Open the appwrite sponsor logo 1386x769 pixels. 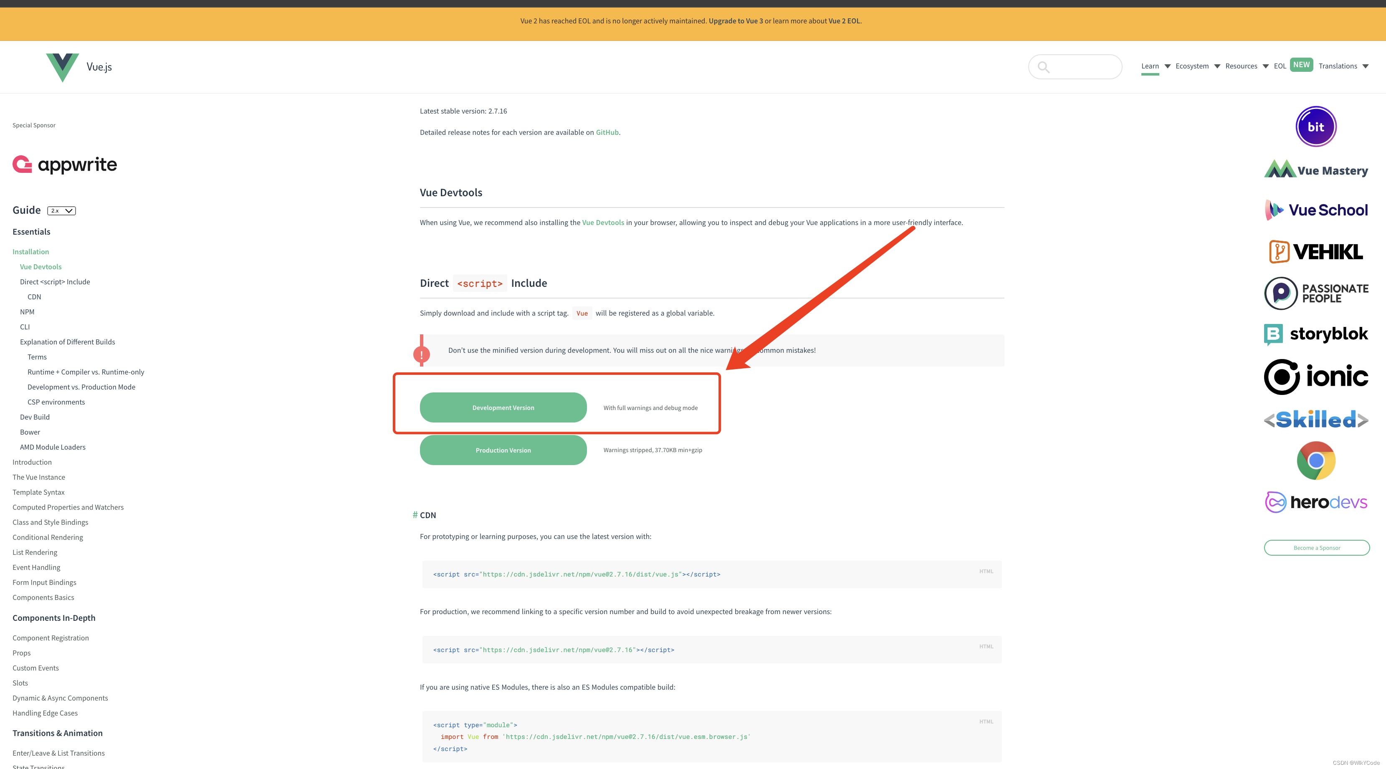click(x=65, y=164)
